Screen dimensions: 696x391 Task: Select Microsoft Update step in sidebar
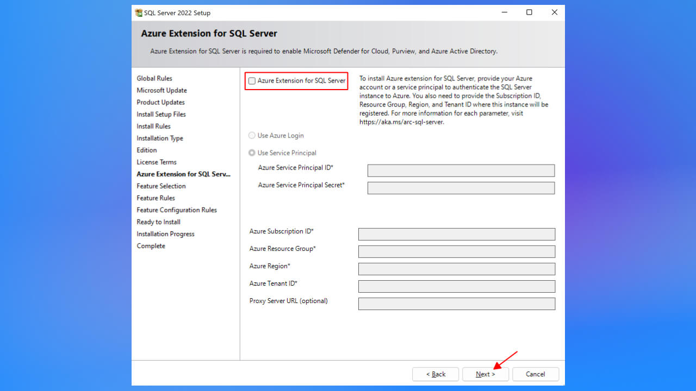pos(161,90)
